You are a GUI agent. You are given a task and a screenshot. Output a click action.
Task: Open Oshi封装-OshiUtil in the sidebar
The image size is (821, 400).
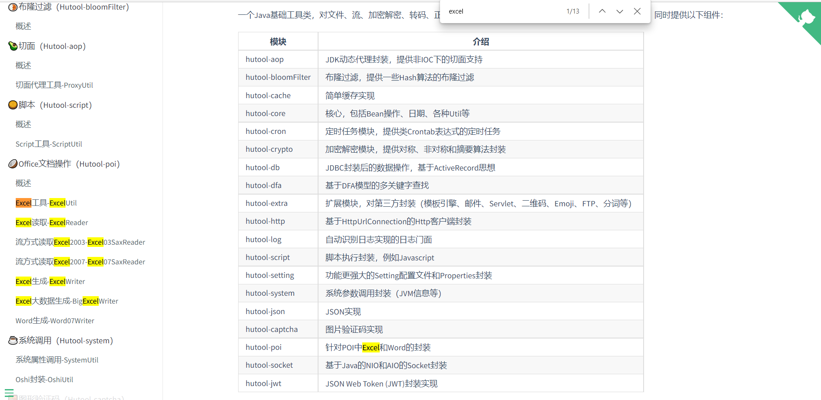click(44, 379)
